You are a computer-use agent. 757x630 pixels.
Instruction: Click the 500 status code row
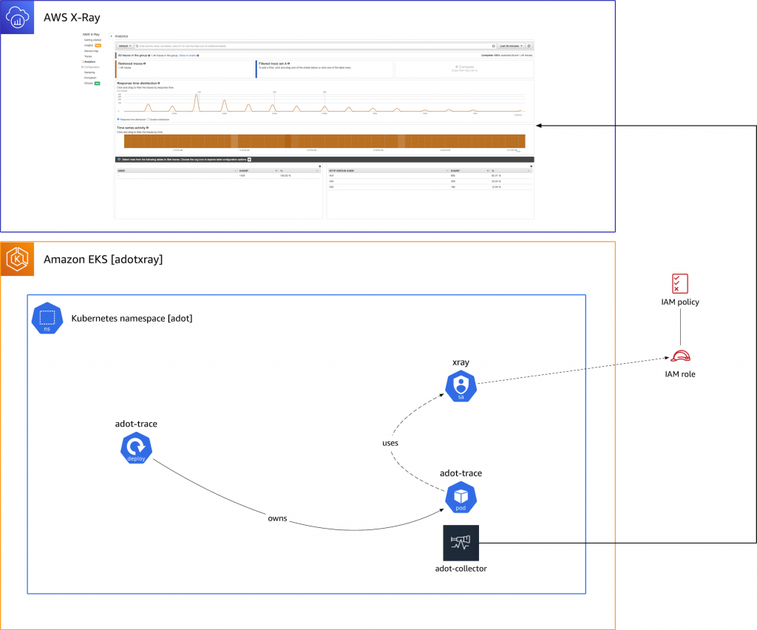click(430, 187)
